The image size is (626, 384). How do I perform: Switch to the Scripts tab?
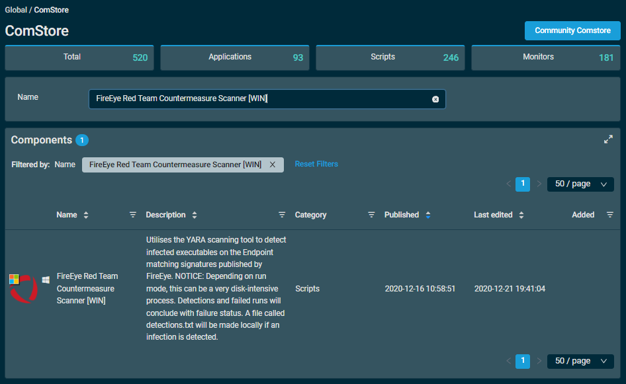390,58
